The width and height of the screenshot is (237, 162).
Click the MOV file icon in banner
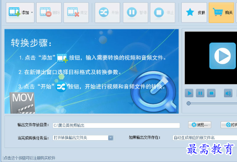pos(23,103)
